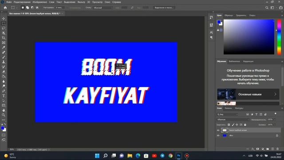Switch to the Каналы tab

pos(228,108)
